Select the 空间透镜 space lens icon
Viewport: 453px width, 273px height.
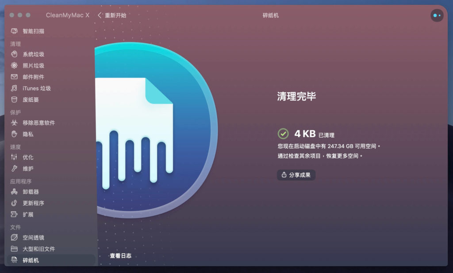coord(14,237)
